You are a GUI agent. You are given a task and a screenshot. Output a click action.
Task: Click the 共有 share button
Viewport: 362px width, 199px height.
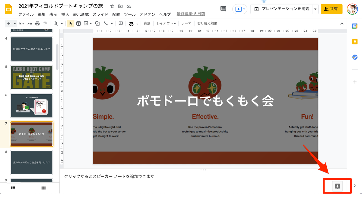pos(332,9)
